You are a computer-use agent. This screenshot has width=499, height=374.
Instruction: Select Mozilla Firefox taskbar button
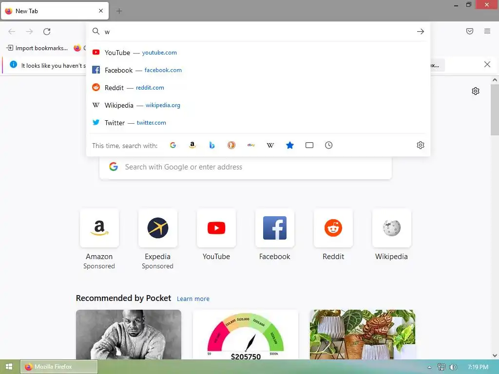tap(59, 367)
